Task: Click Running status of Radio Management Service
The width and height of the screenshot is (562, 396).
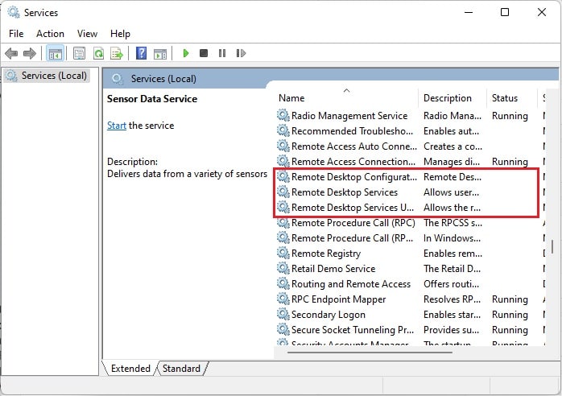Action: point(510,115)
